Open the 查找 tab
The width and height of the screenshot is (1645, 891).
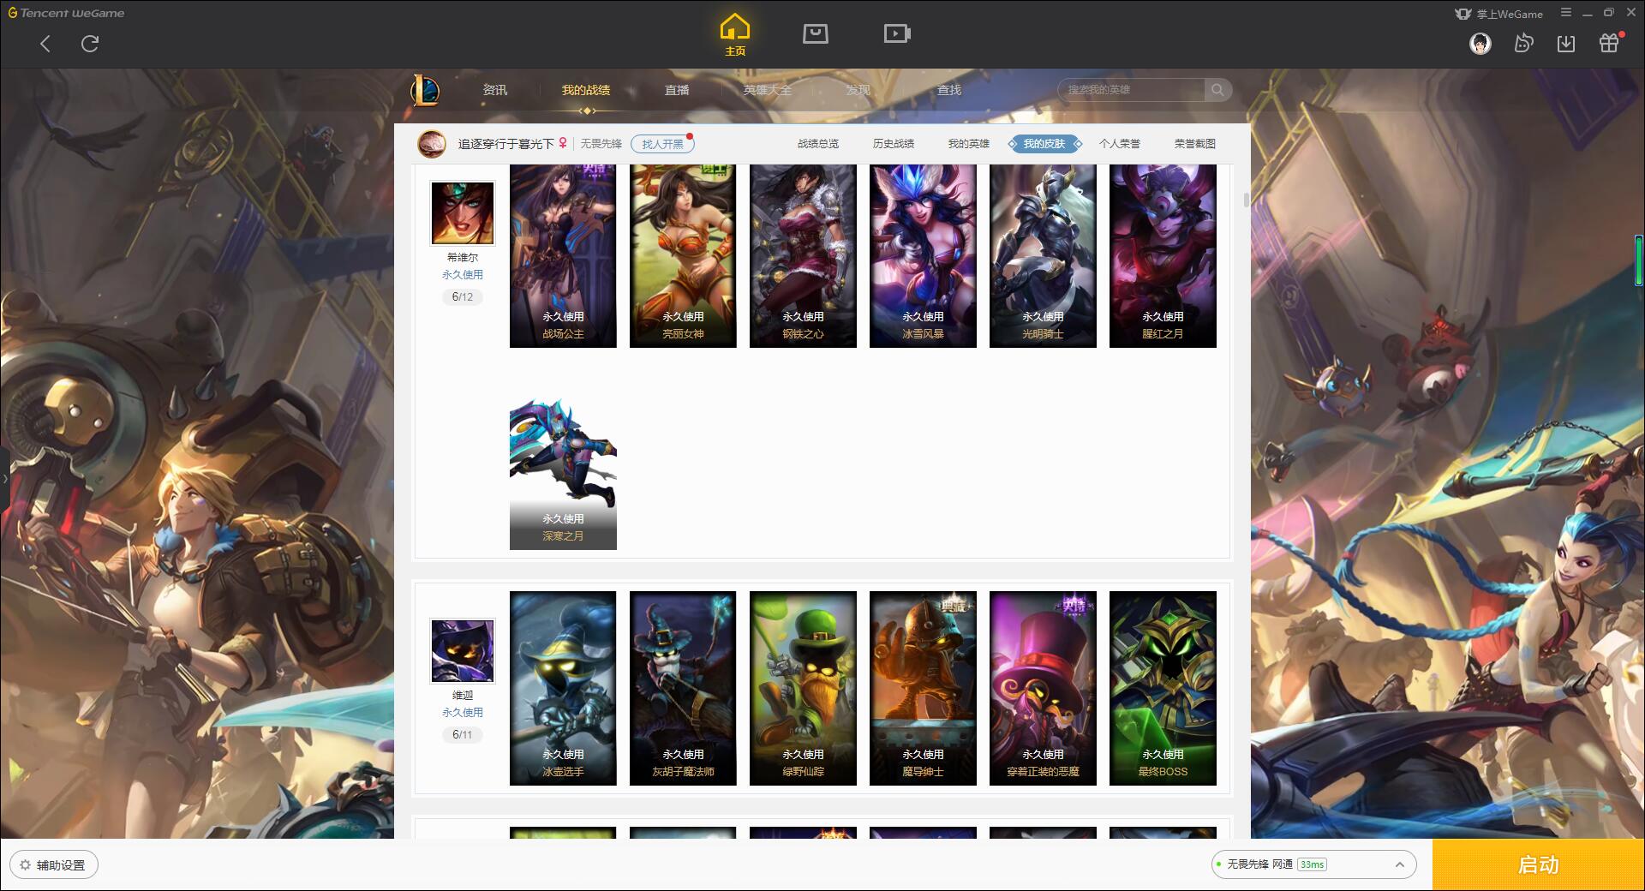pyautogui.click(x=948, y=90)
